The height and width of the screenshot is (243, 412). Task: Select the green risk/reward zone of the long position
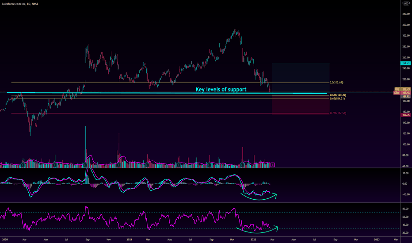coord(301,78)
